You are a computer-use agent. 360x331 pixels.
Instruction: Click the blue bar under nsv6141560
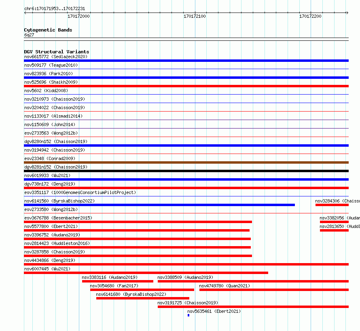159,205
